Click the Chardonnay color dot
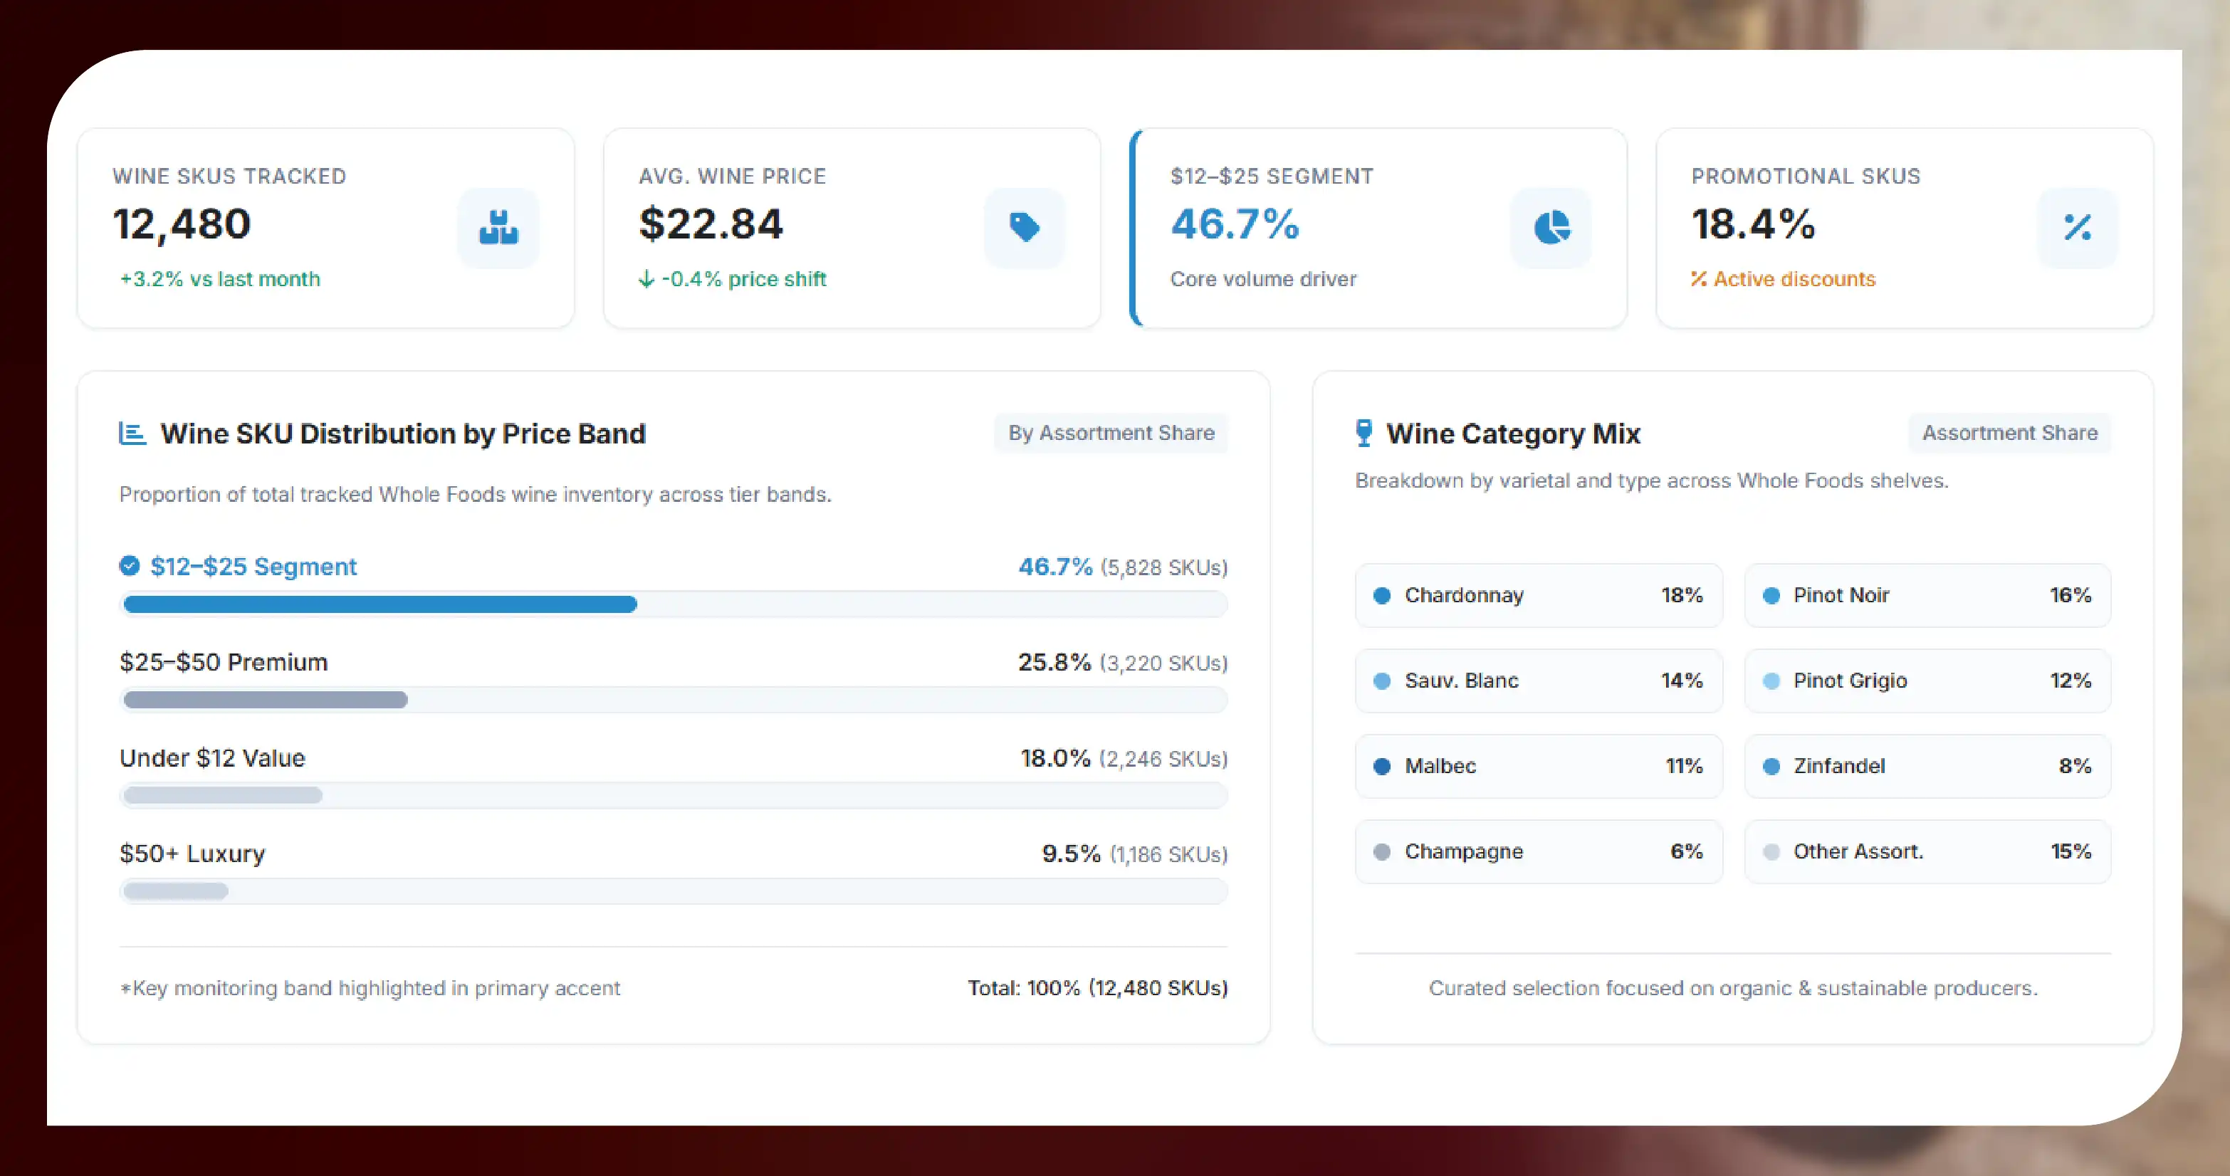 coord(1381,595)
